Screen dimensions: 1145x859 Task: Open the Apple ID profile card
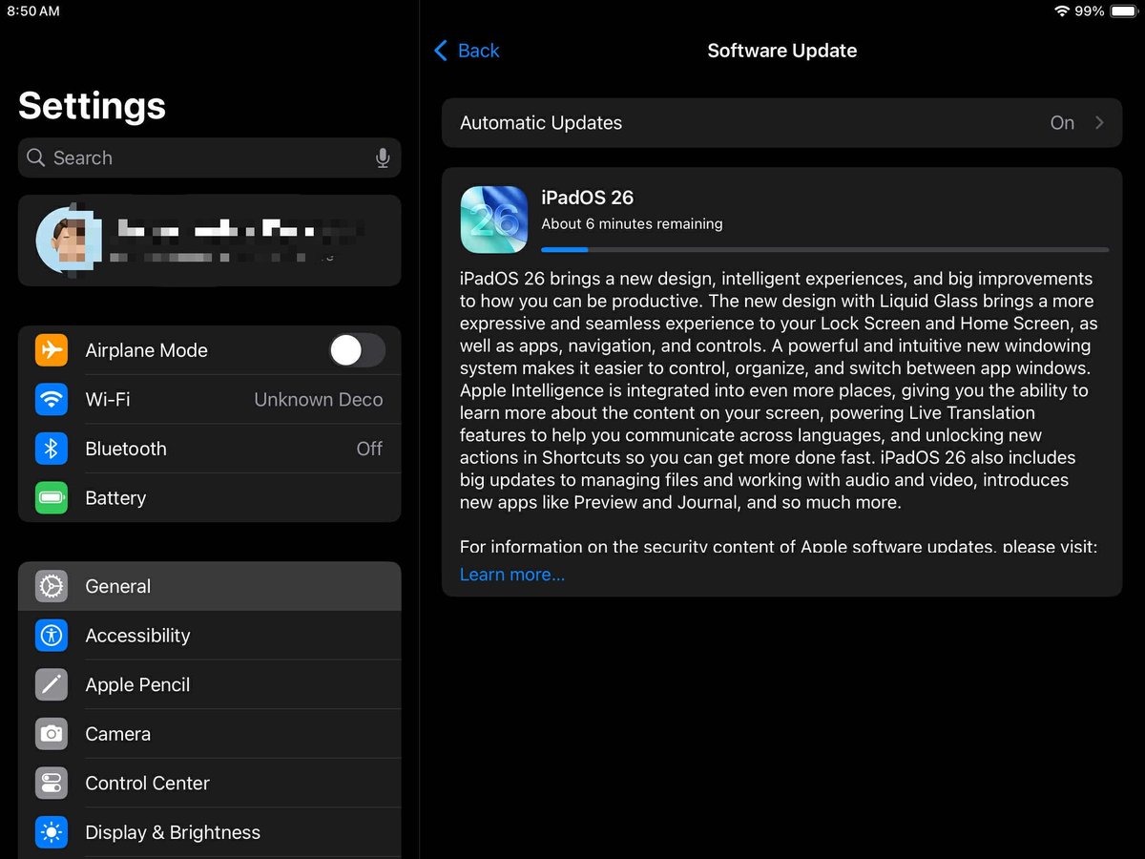[209, 241]
